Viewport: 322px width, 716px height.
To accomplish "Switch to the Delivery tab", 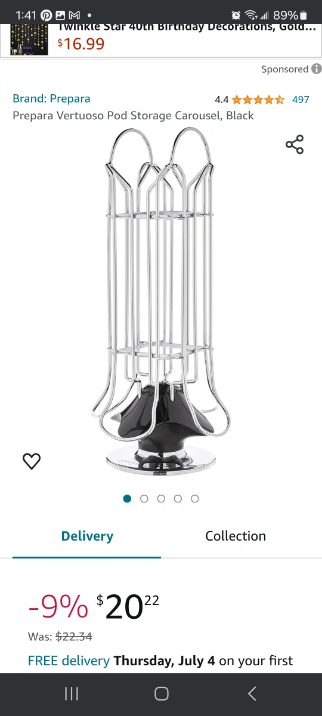I will point(87,536).
